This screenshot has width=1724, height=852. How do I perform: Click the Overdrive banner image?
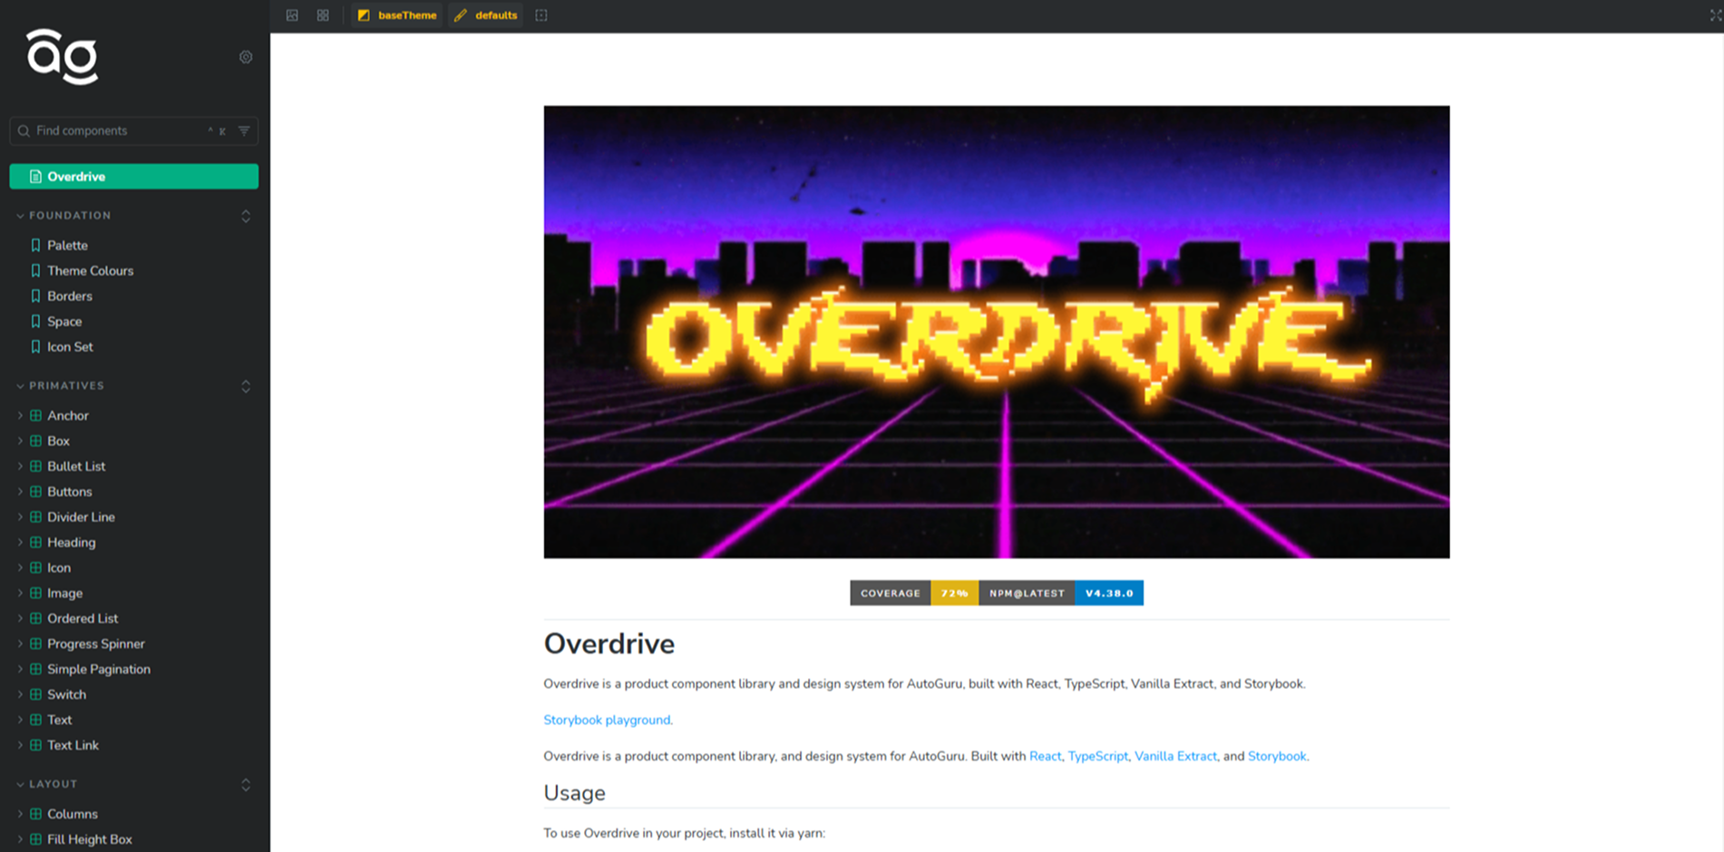pos(997,332)
